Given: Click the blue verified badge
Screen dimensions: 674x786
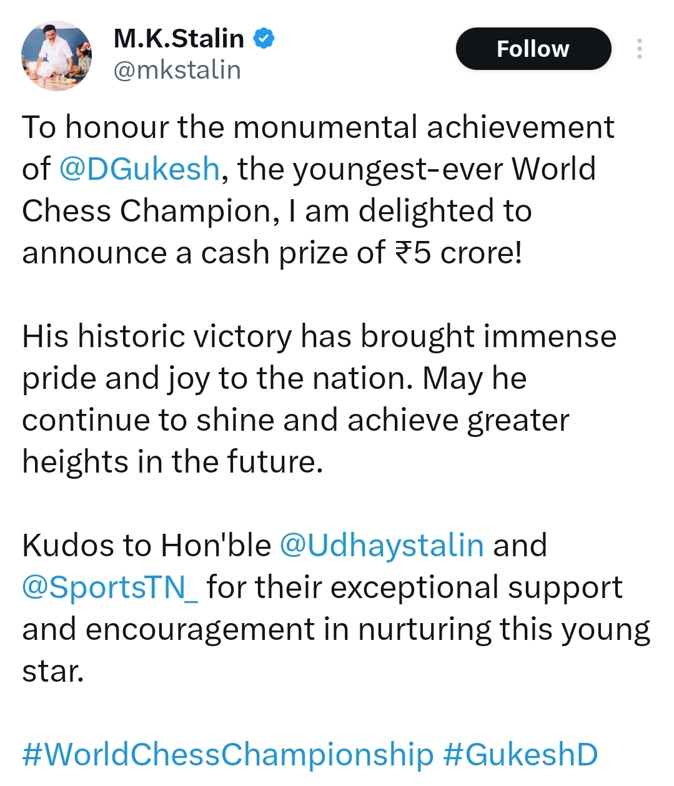Looking at the screenshot, I should point(264,39).
